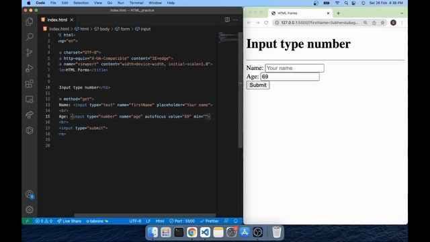Open zoom magnifier icon in address bar
Image resolution: width=430 pixels, height=242 pixels.
point(365,23)
